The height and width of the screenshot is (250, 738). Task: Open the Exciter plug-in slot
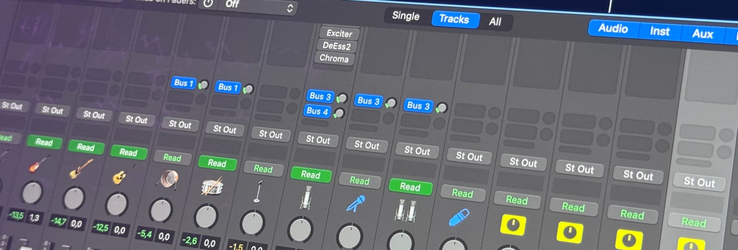pyautogui.click(x=339, y=34)
